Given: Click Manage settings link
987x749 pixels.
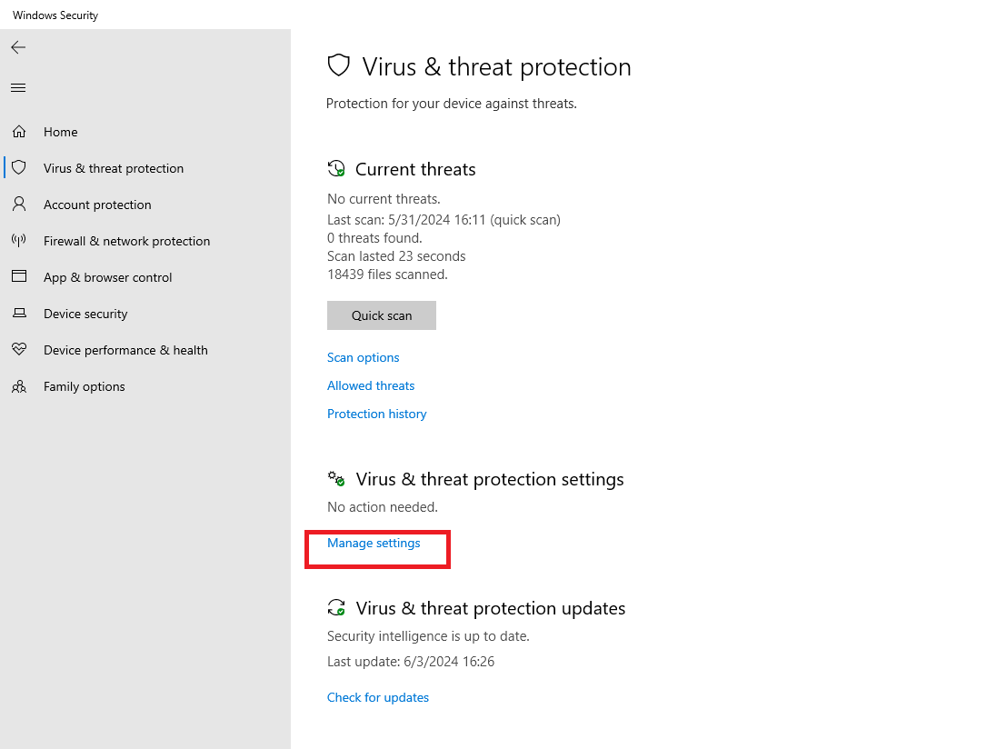Looking at the screenshot, I should (374, 544).
